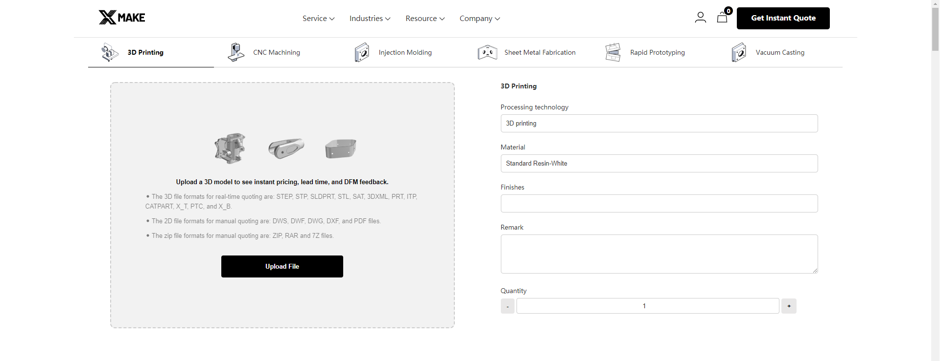This screenshot has width=940, height=361.
Task: Increase quantity with the plus button
Action: coord(789,306)
